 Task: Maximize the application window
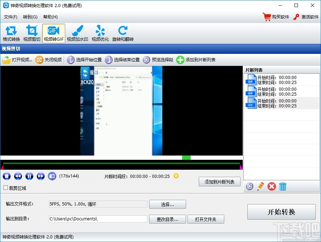[296, 6]
